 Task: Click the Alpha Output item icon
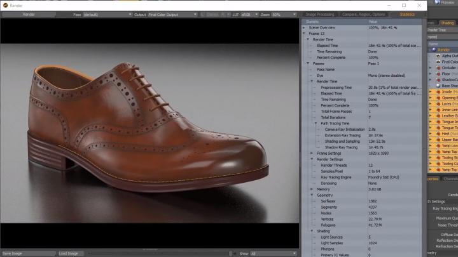(438, 55)
